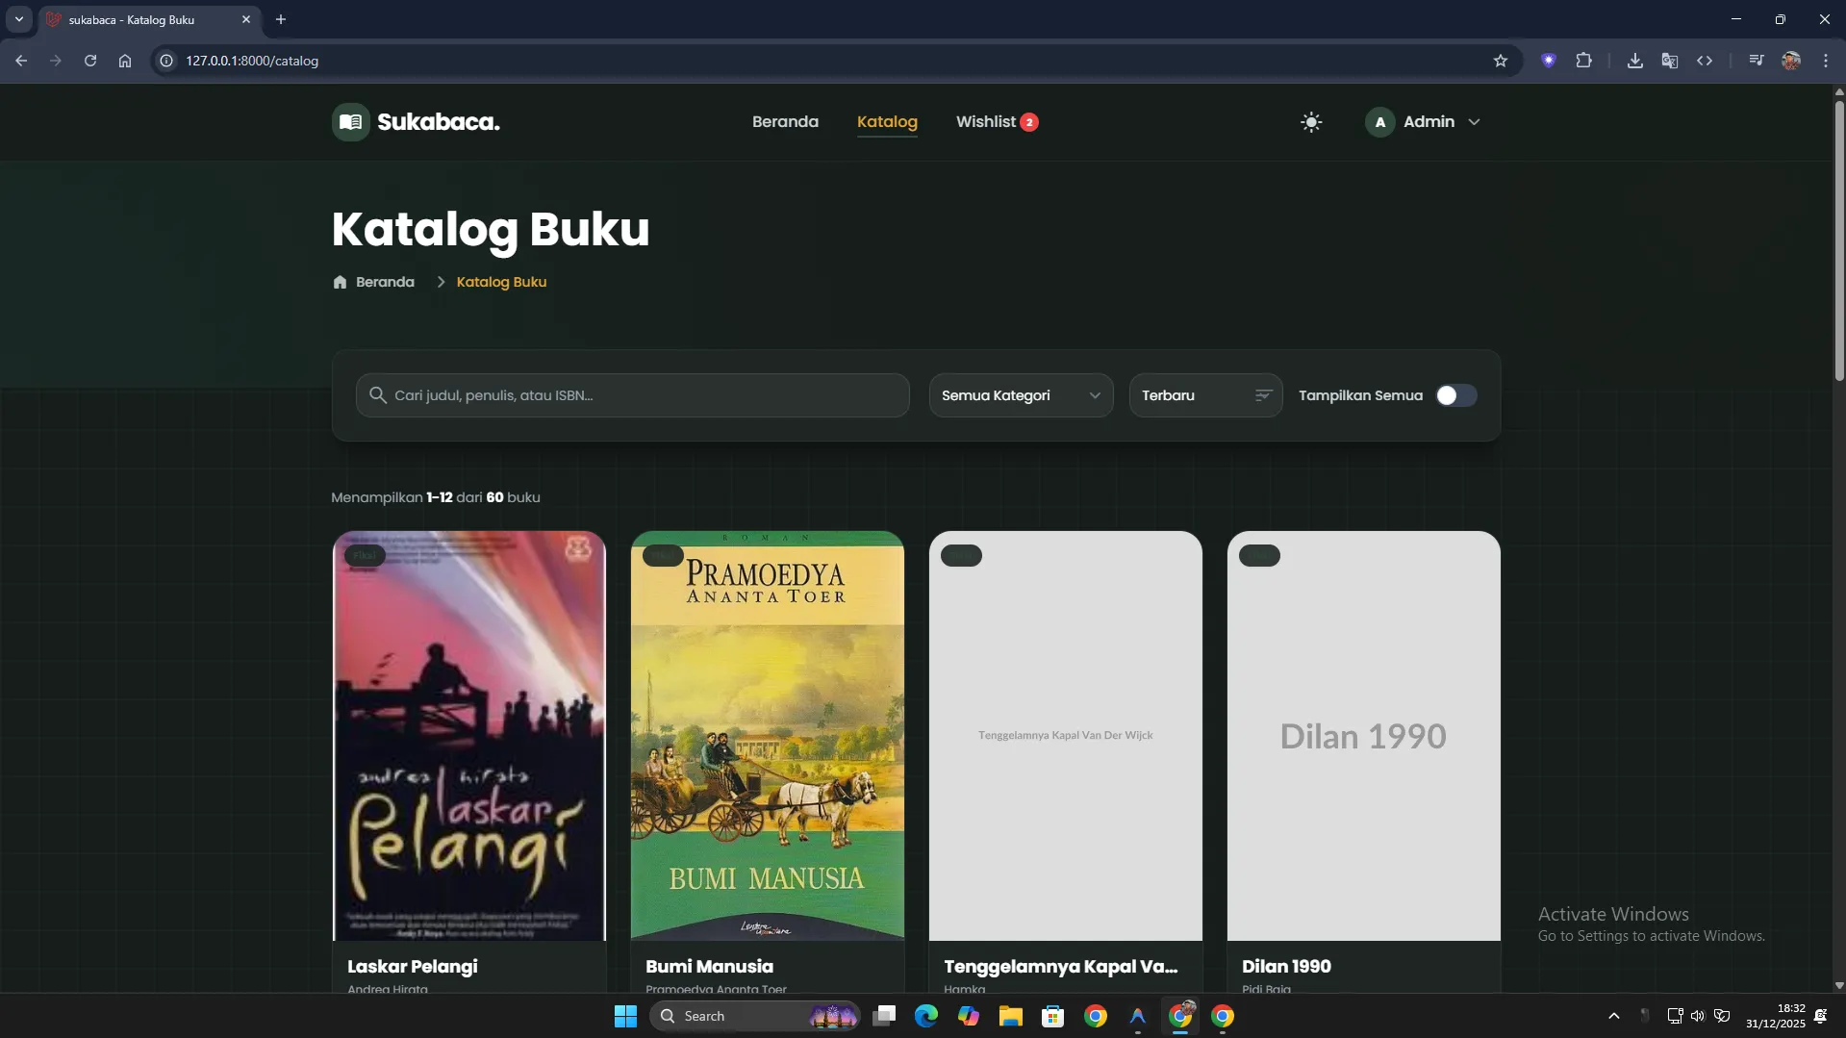Open the browser downloads icon
The height and width of the screenshot is (1038, 1846).
(1634, 61)
